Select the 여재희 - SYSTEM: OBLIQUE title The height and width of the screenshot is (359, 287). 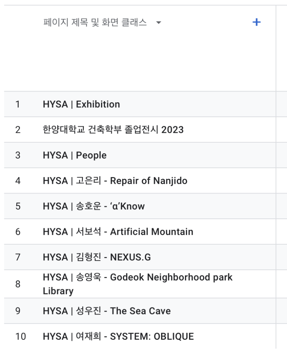pos(118,337)
